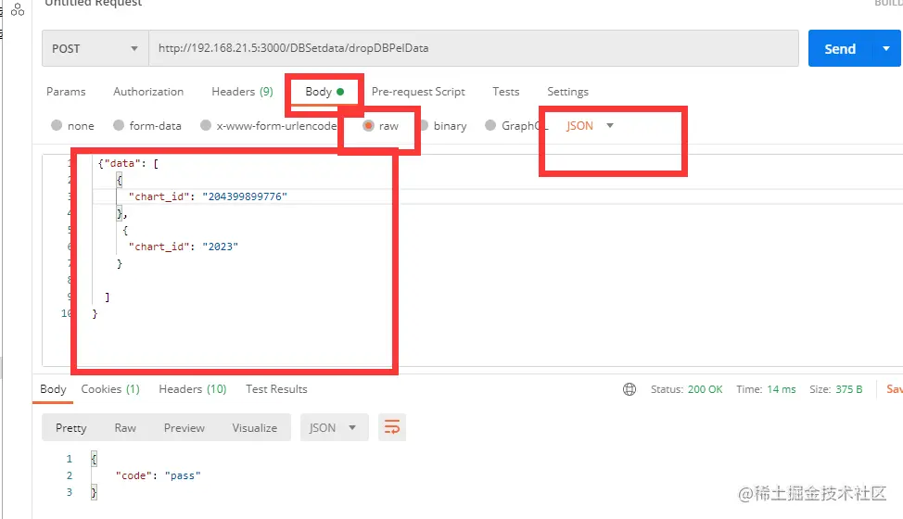Select the Pretty response view
Image resolution: width=903 pixels, height=519 pixels.
(x=70, y=427)
